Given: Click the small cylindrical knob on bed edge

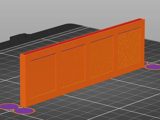Looking at the screenshot, I should [x=24, y=35].
